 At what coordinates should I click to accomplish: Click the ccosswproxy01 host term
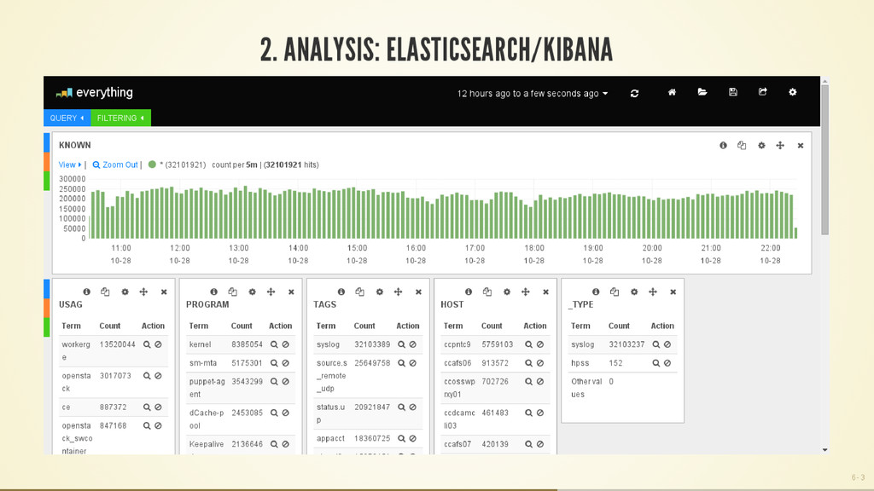click(459, 388)
